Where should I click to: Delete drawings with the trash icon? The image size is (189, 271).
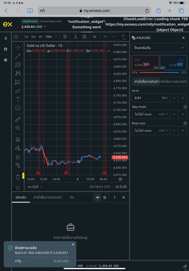pyautogui.click(x=18, y=177)
